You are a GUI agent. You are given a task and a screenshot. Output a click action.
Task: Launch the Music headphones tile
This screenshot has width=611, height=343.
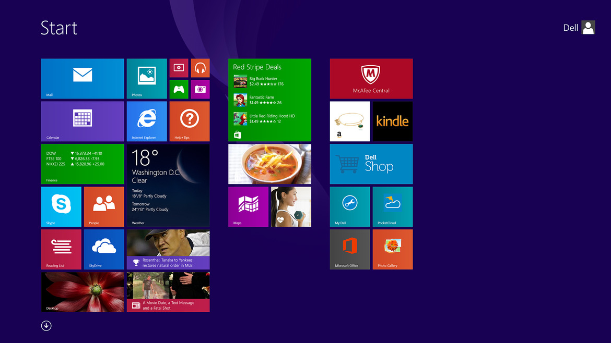201,68
